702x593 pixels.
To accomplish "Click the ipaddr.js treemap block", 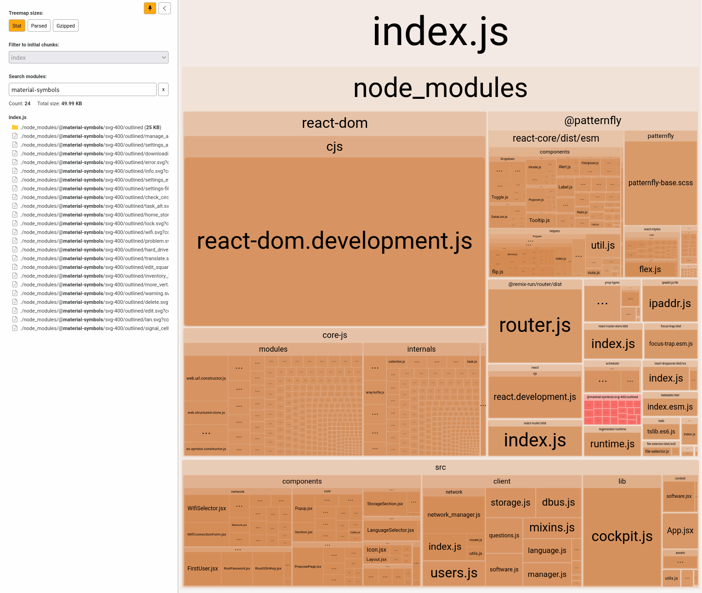I will click(670, 303).
